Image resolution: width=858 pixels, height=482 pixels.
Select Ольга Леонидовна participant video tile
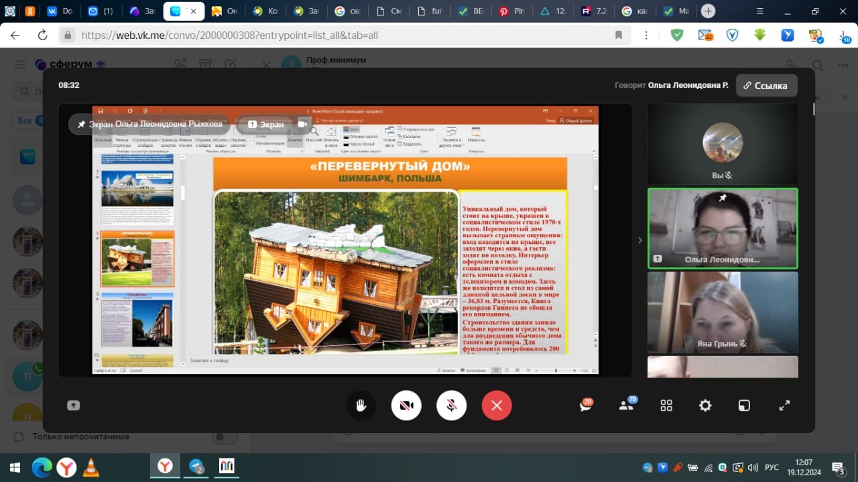[x=723, y=229]
